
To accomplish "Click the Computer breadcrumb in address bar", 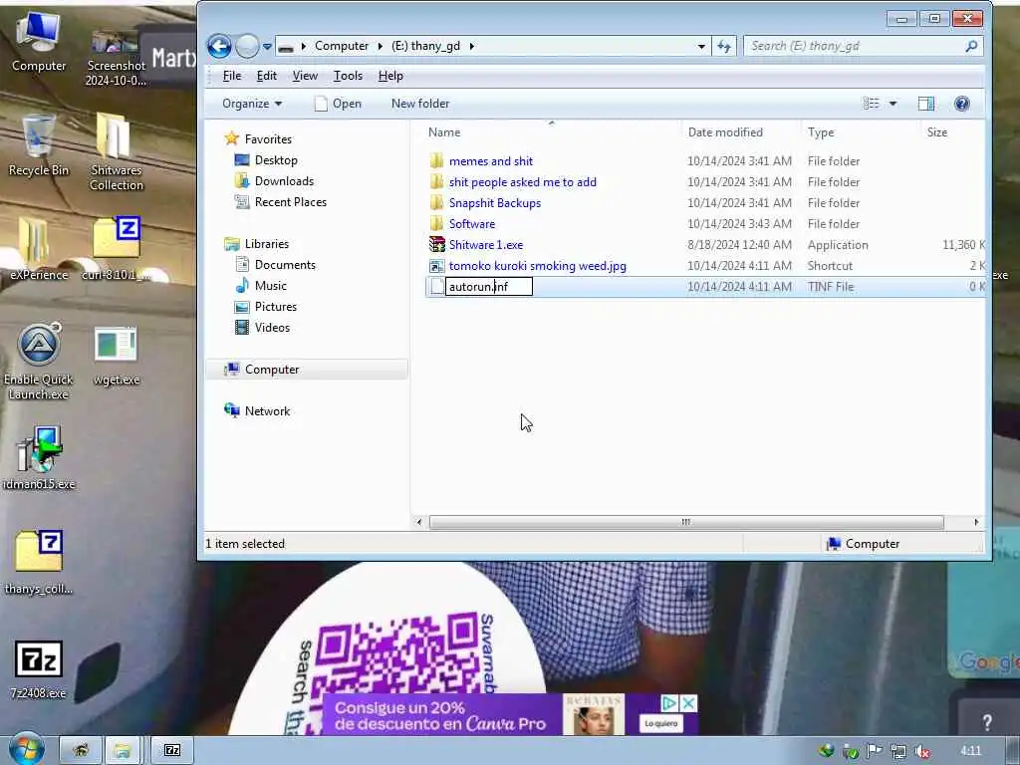I will click(342, 46).
